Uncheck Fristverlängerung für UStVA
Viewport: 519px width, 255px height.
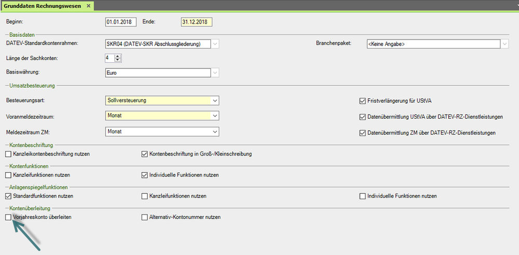[363, 101]
